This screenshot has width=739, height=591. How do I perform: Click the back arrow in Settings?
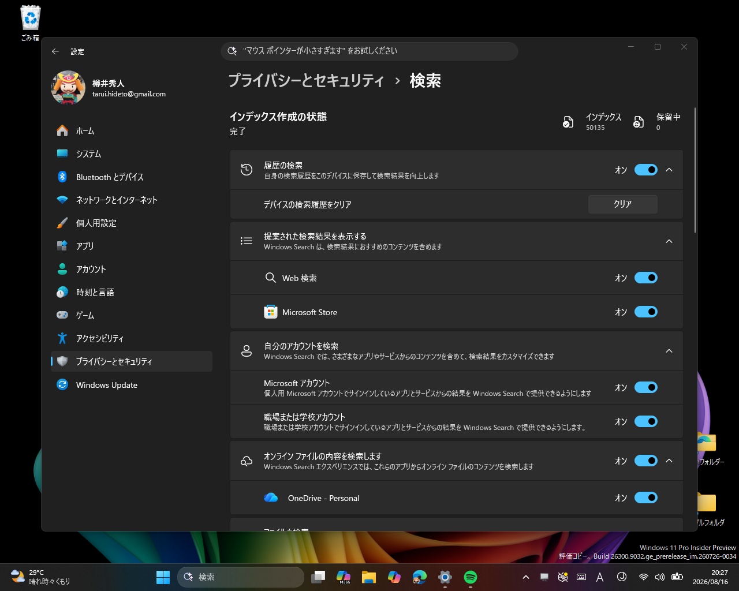(55, 51)
